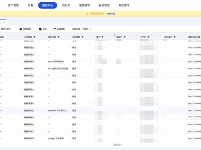Viewport: 201px width, 150px height.
Task: Filter the 目的端口 column
Action: (x=175, y=37)
